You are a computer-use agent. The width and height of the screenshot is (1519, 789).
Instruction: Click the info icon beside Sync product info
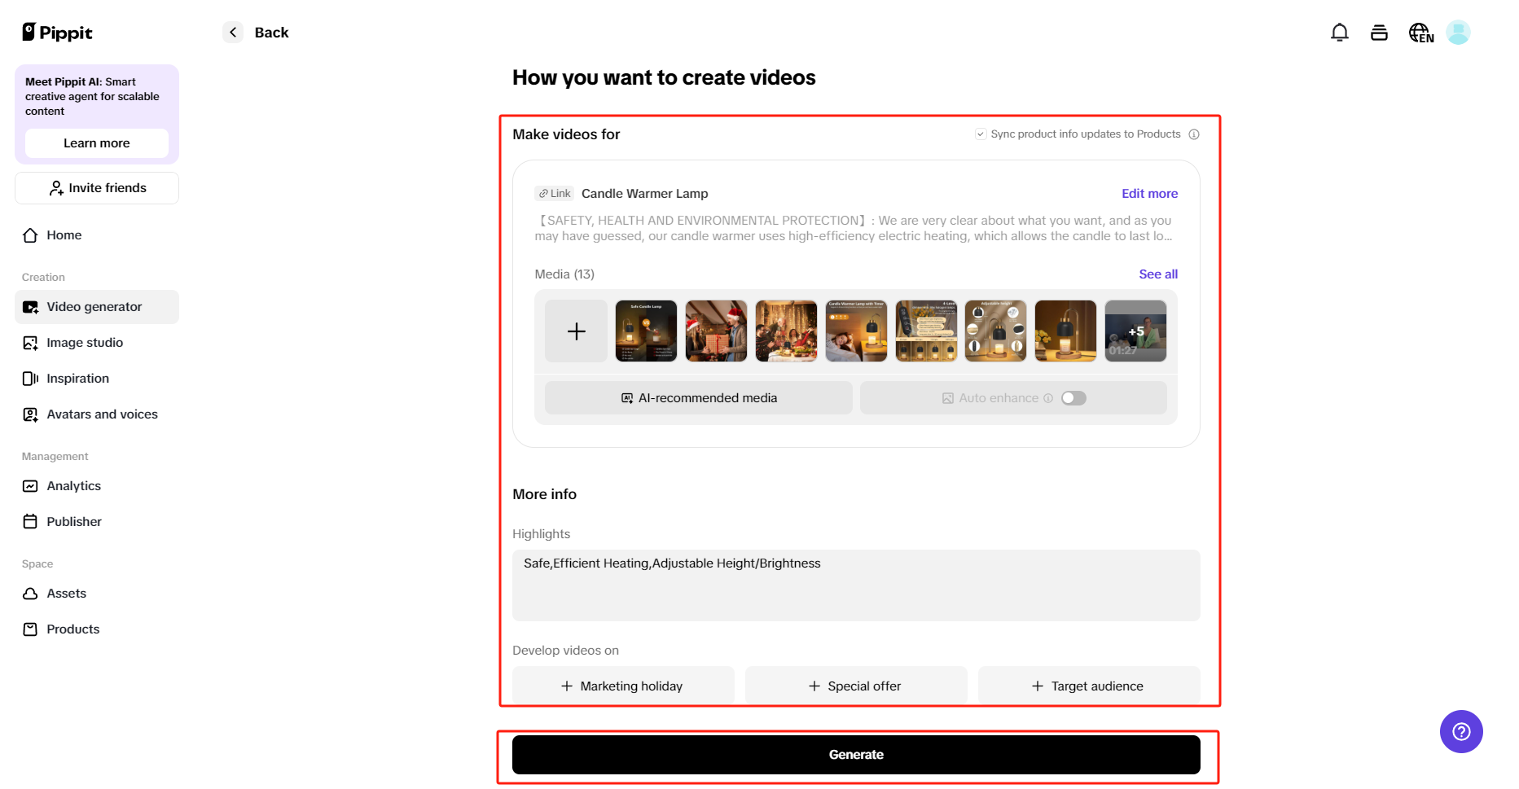point(1194,134)
